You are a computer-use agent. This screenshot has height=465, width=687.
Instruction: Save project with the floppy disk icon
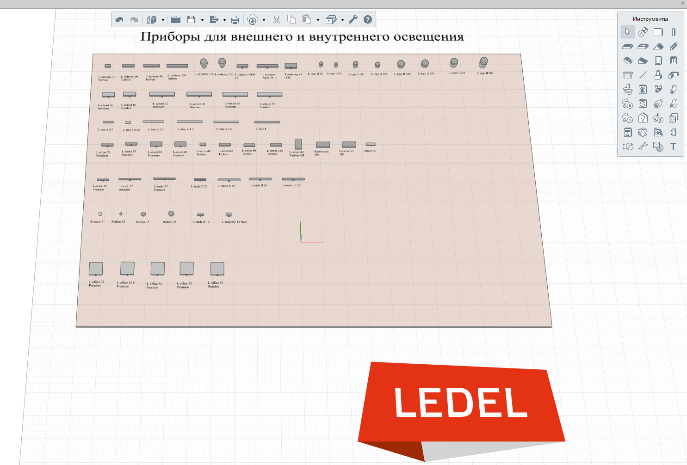click(x=191, y=19)
